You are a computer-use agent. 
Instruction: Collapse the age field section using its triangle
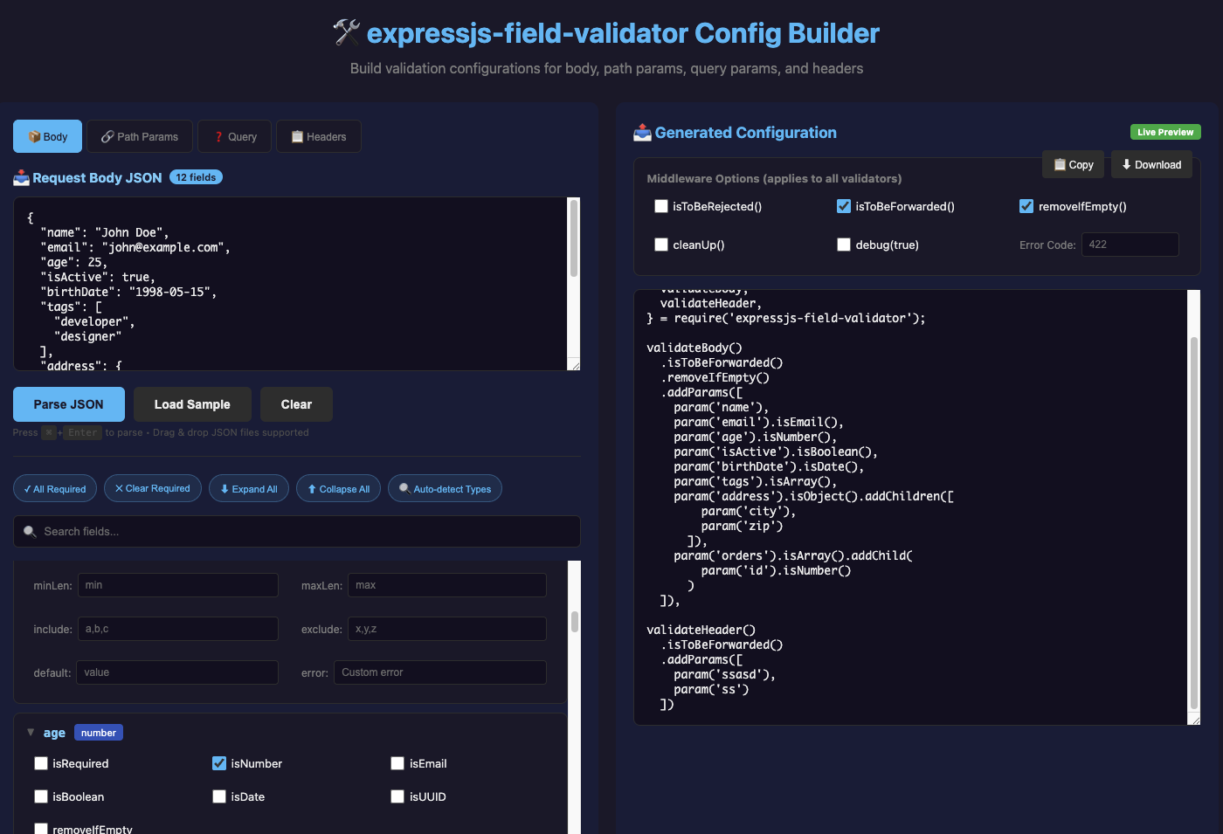point(31,732)
